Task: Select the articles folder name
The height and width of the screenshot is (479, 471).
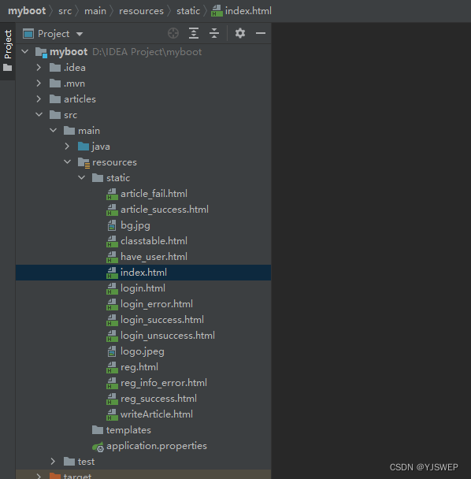Action: point(80,99)
